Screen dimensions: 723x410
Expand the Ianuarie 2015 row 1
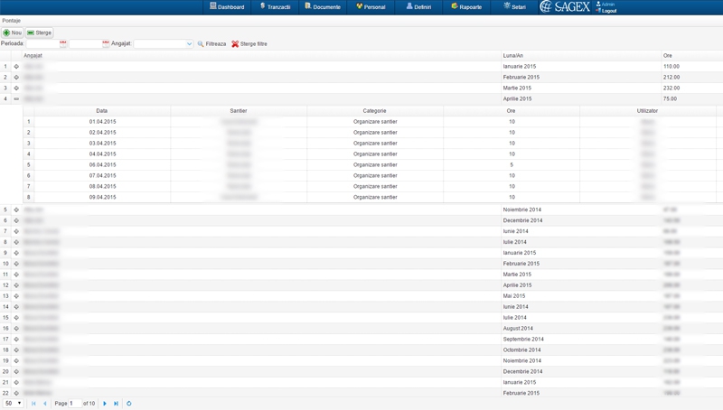click(16, 67)
